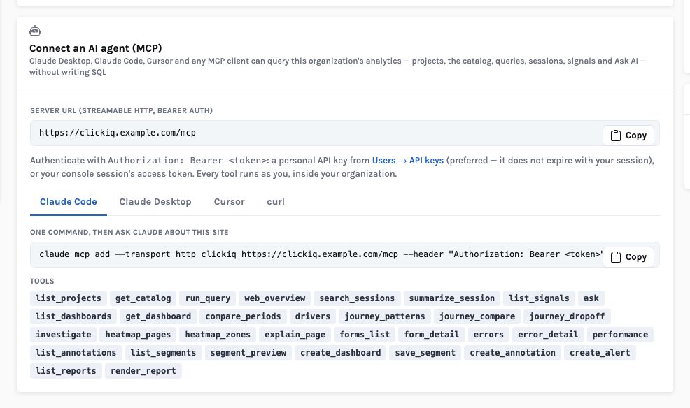Click the performance tool tag
Image resolution: width=690 pixels, height=408 pixels.
click(620, 335)
